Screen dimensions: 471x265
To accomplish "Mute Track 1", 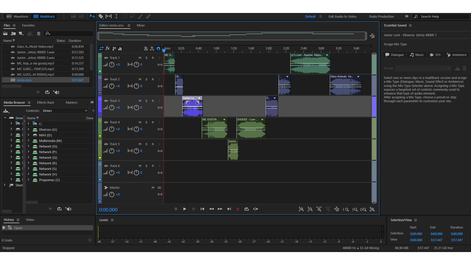I will [x=140, y=58].
